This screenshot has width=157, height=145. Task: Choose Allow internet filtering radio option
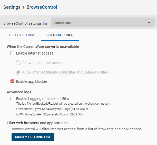pyautogui.click(x=18, y=72)
